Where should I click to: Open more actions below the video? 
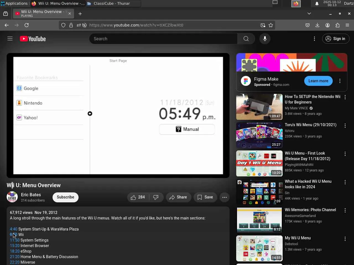225,197
